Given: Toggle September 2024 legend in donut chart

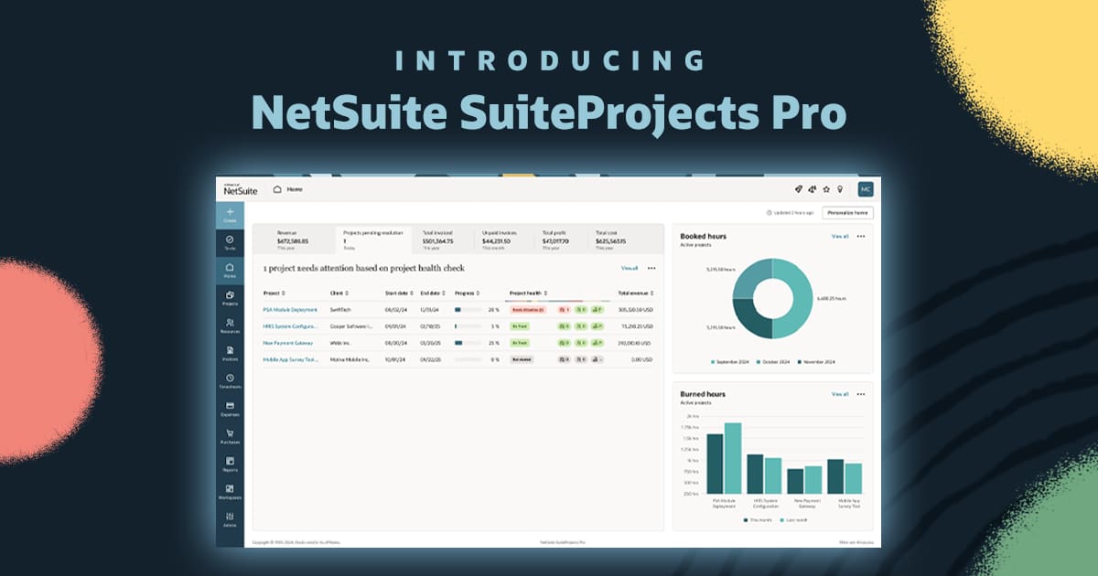Looking at the screenshot, I should [729, 363].
